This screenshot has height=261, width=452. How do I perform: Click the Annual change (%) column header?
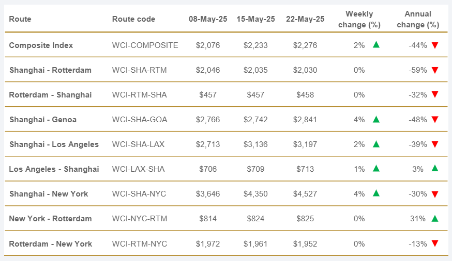(418, 19)
